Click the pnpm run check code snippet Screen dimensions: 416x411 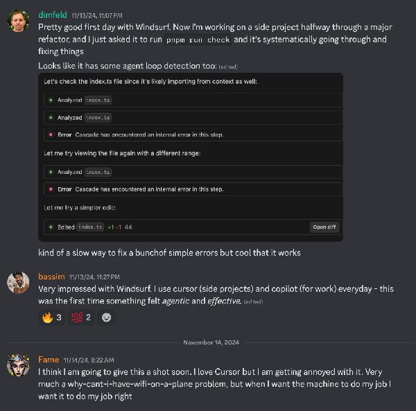(198, 40)
